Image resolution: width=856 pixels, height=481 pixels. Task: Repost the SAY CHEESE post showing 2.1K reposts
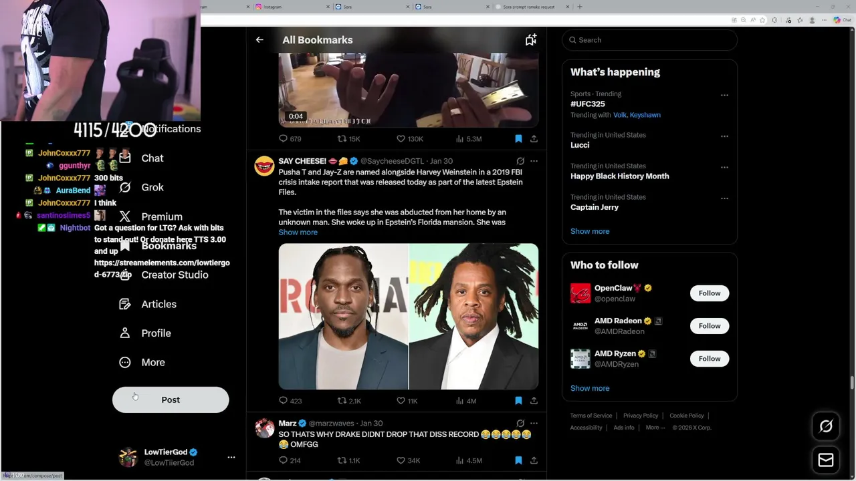349,401
